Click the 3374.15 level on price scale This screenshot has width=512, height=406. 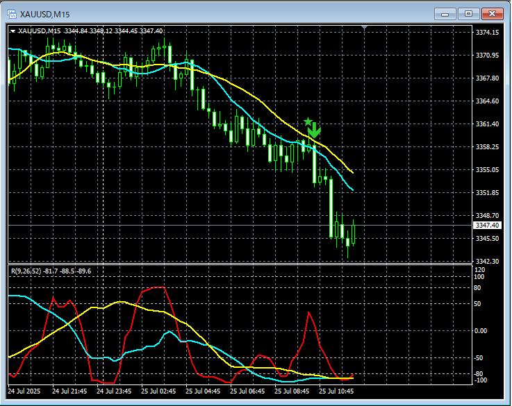pyautogui.click(x=486, y=33)
